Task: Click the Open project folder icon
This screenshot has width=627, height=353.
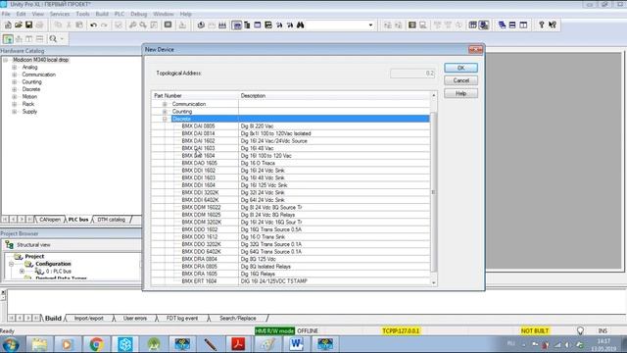Action: pyautogui.click(x=19, y=25)
